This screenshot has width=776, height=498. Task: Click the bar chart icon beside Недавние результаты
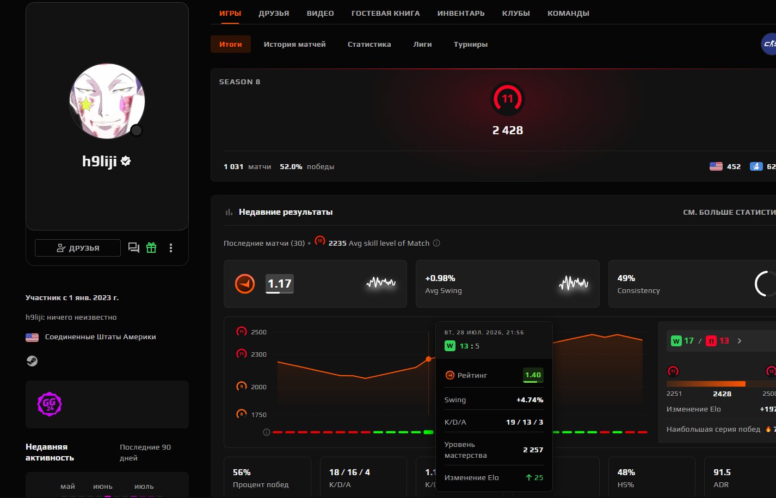pos(229,212)
